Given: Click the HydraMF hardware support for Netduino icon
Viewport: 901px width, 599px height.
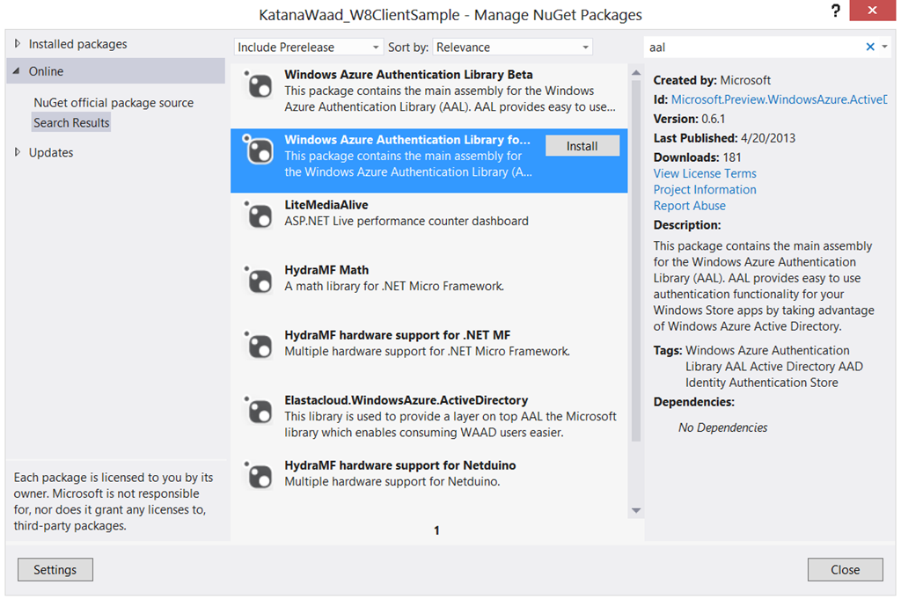Looking at the screenshot, I should click(x=258, y=476).
